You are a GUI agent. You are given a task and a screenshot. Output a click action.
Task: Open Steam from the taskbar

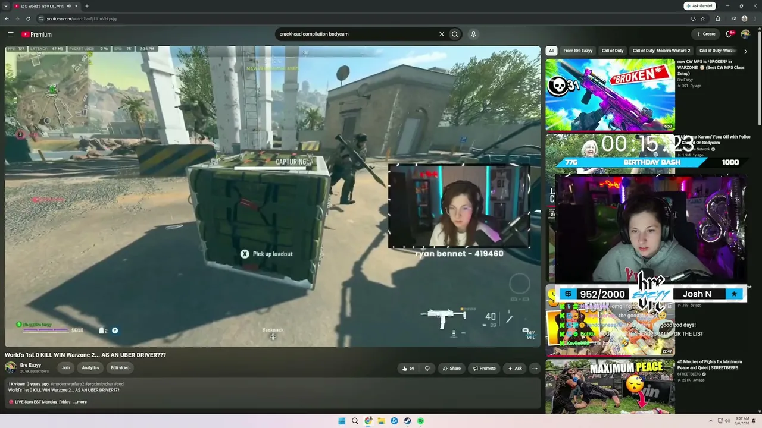pyautogui.click(x=407, y=421)
